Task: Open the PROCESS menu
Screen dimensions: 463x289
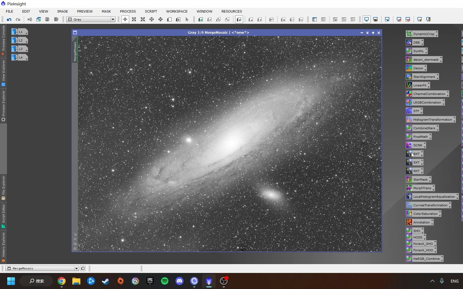Action: pos(128,11)
